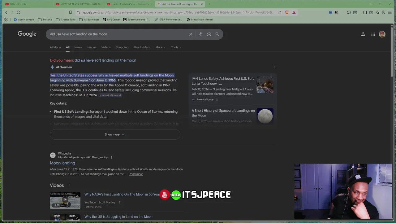Click into the Google search input field

[118, 34]
